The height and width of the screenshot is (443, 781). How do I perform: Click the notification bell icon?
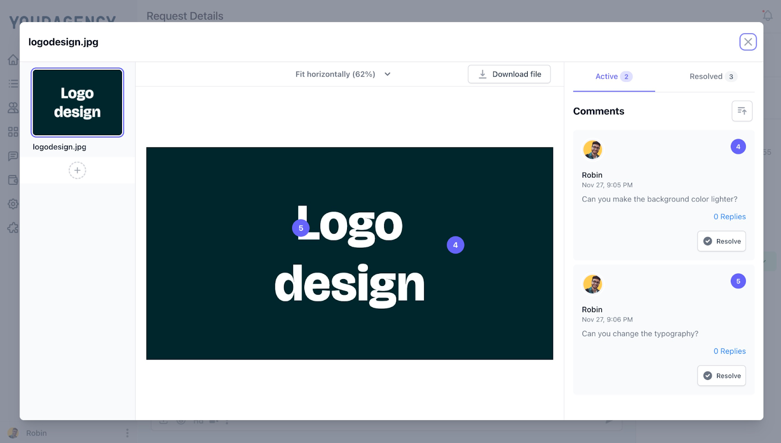tap(767, 15)
